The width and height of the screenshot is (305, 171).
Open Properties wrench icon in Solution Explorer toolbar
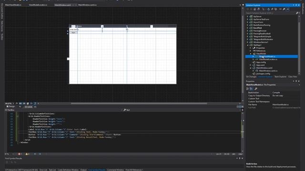284,9
